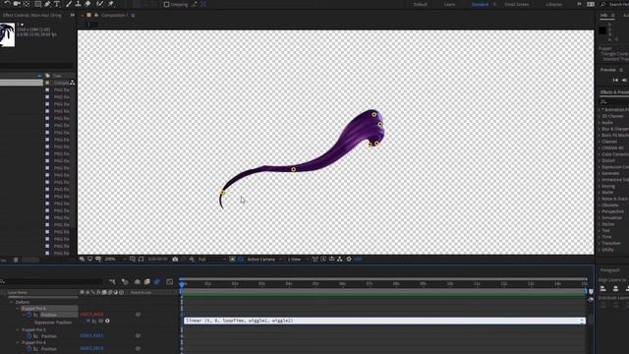
Task: Click the black color swatch in Info panel
Action: pyautogui.click(x=602, y=30)
